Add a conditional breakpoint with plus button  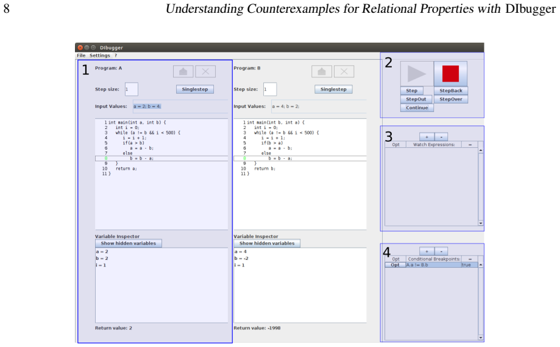click(x=427, y=251)
